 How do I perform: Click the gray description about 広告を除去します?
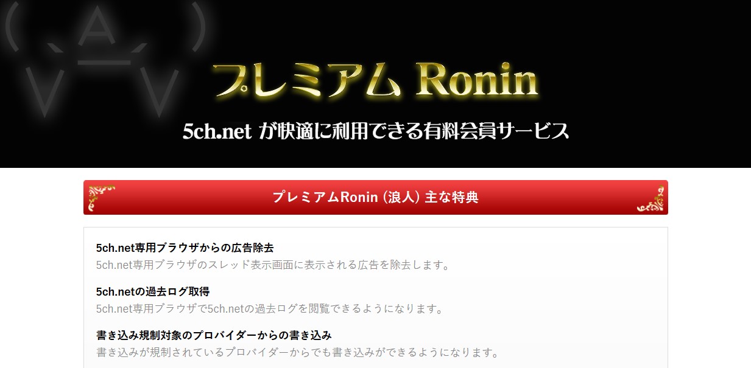coord(273,265)
